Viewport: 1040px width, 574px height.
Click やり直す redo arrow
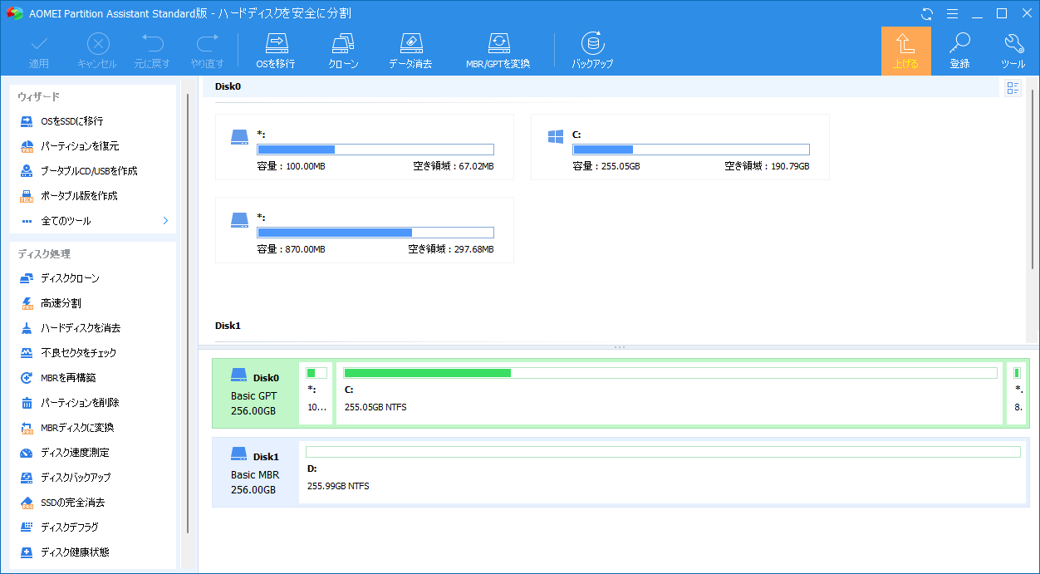tap(207, 52)
